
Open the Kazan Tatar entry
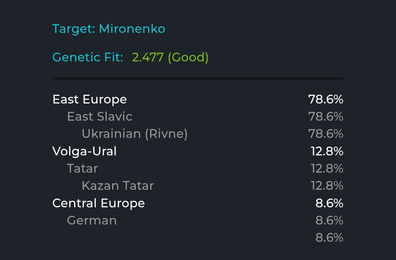click(118, 186)
